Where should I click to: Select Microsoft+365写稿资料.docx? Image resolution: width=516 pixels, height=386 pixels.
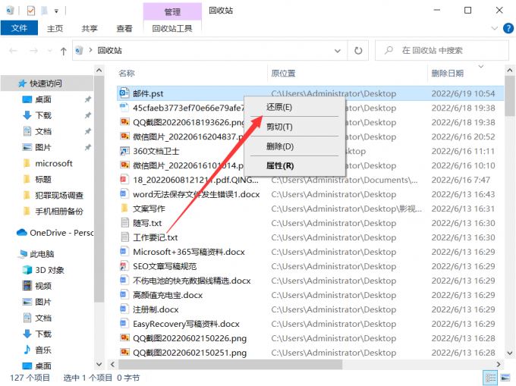coord(189,252)
